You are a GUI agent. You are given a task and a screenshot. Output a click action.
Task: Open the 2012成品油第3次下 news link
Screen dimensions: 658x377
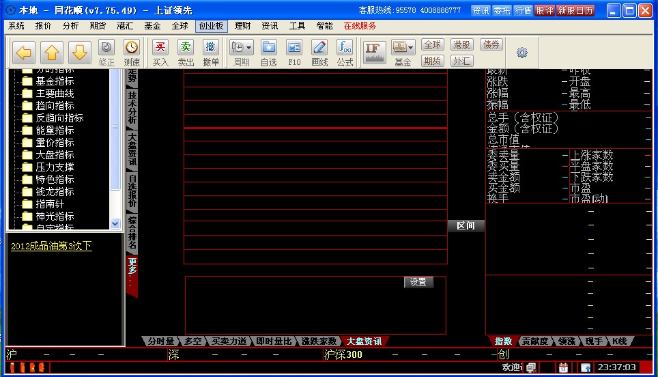tap(51, 246)
